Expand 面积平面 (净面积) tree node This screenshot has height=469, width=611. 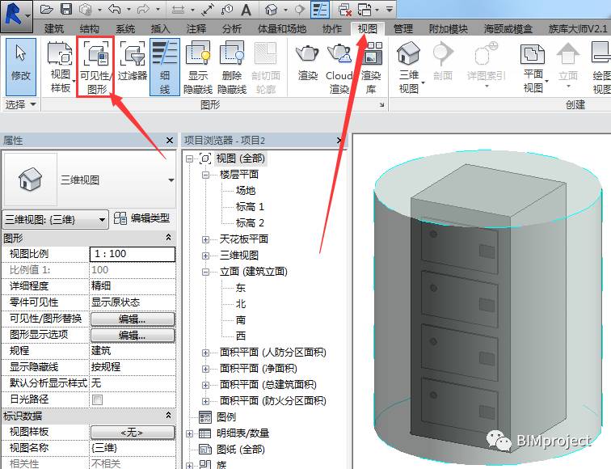(x=205, y=369)
